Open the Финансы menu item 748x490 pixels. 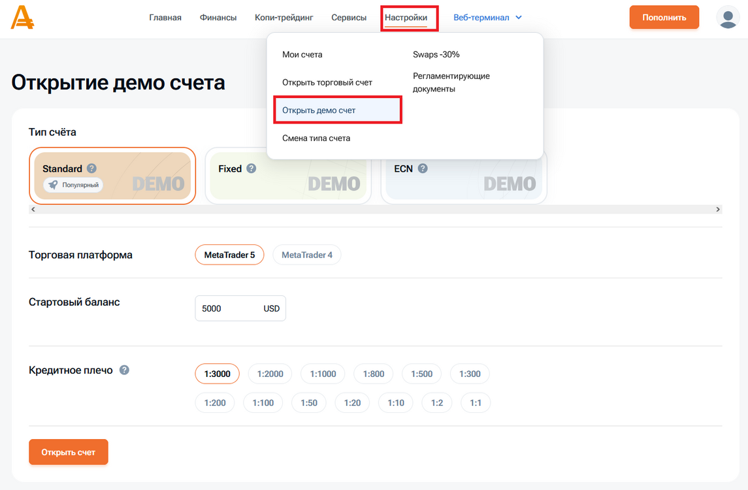click(x=218, y=18)
